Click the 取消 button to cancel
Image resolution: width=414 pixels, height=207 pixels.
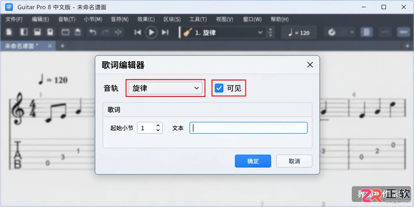coord(294,161)
